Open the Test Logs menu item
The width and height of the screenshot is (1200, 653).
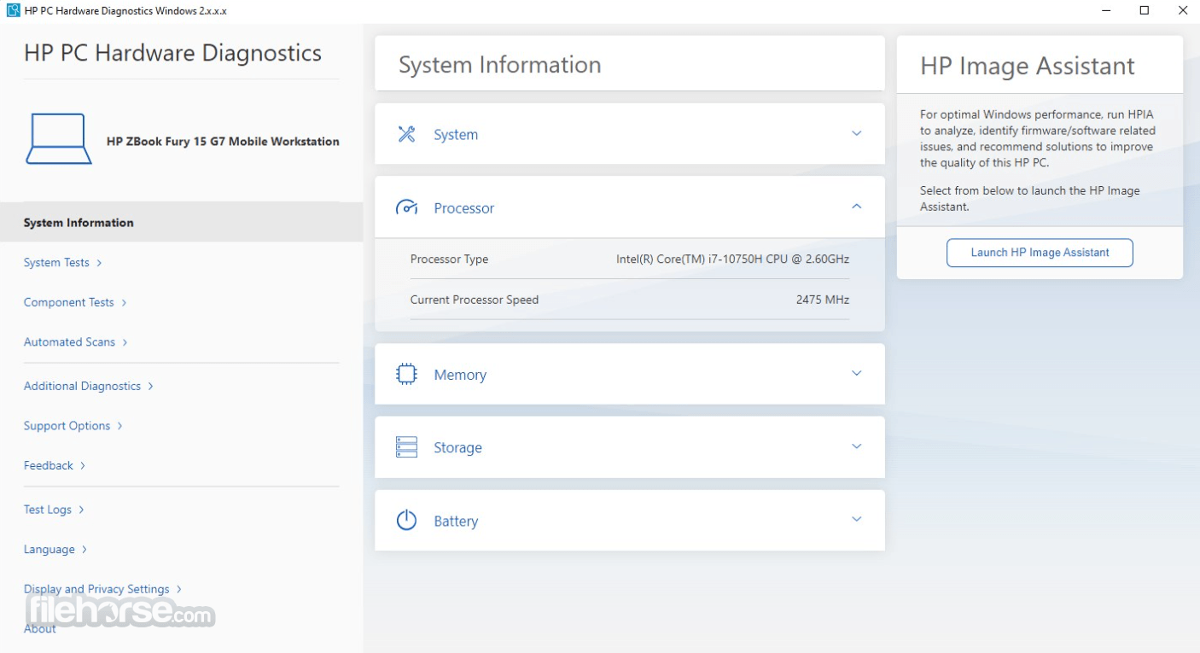click(x=48, y=510)
